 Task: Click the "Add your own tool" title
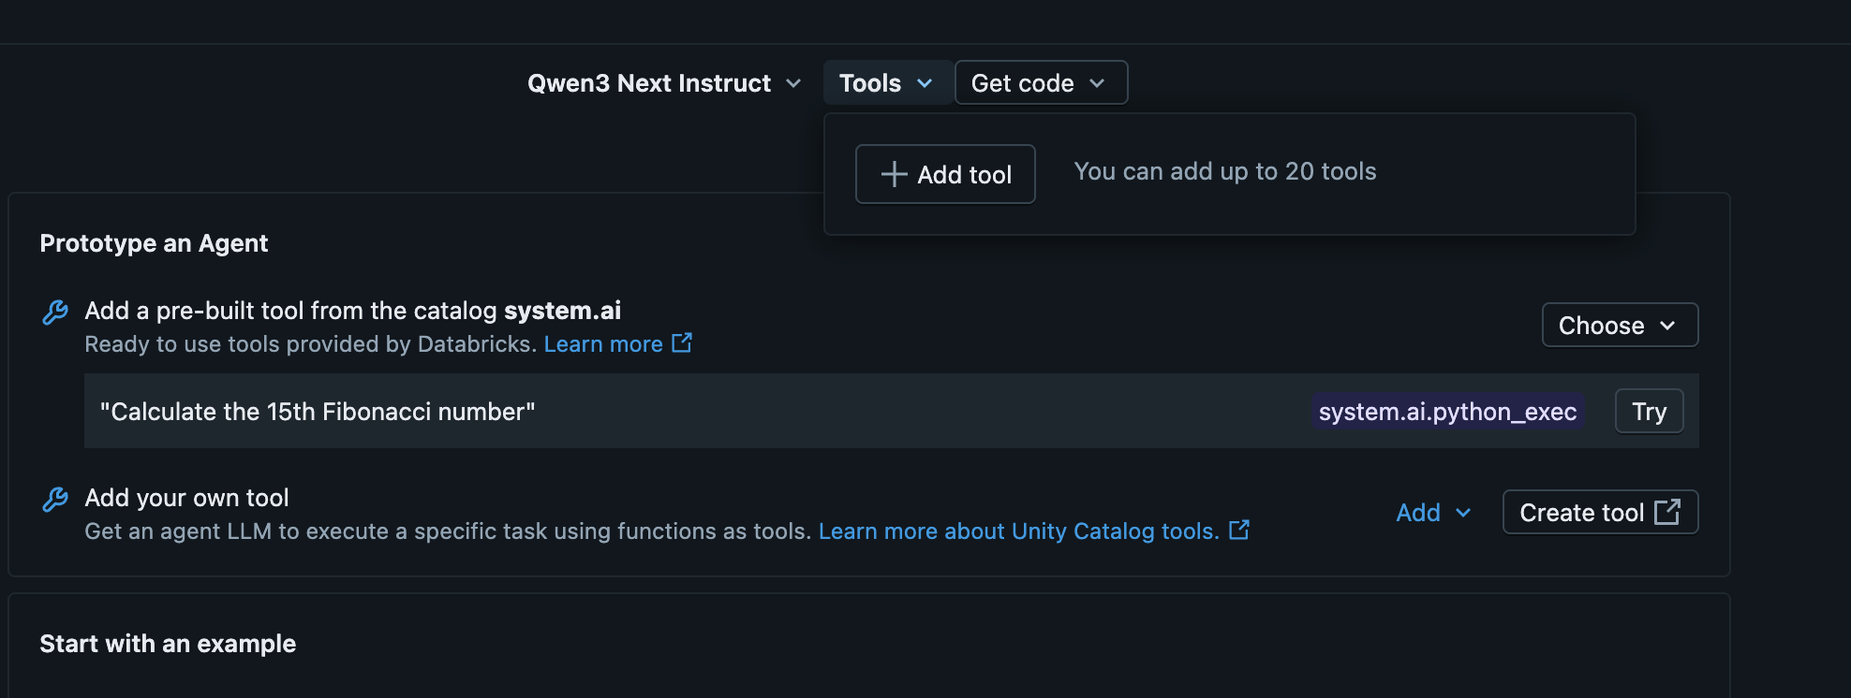pos(186,498)
